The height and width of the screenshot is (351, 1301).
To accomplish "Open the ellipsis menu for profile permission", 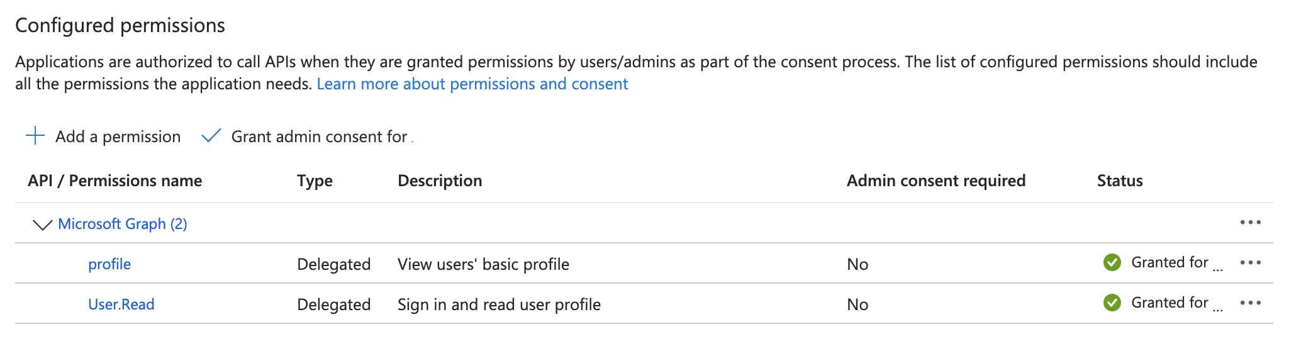I will (1250, 263).
